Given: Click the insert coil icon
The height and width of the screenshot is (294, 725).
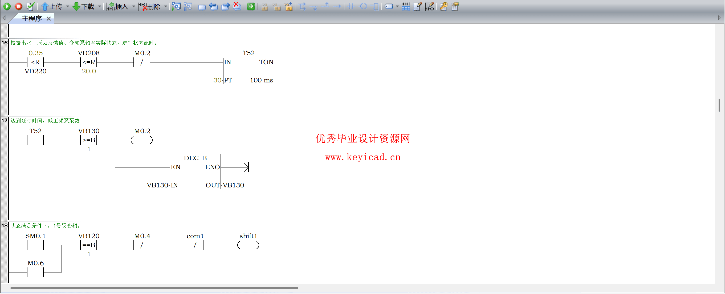Looking at the screenshot, I should coord(363,6).
